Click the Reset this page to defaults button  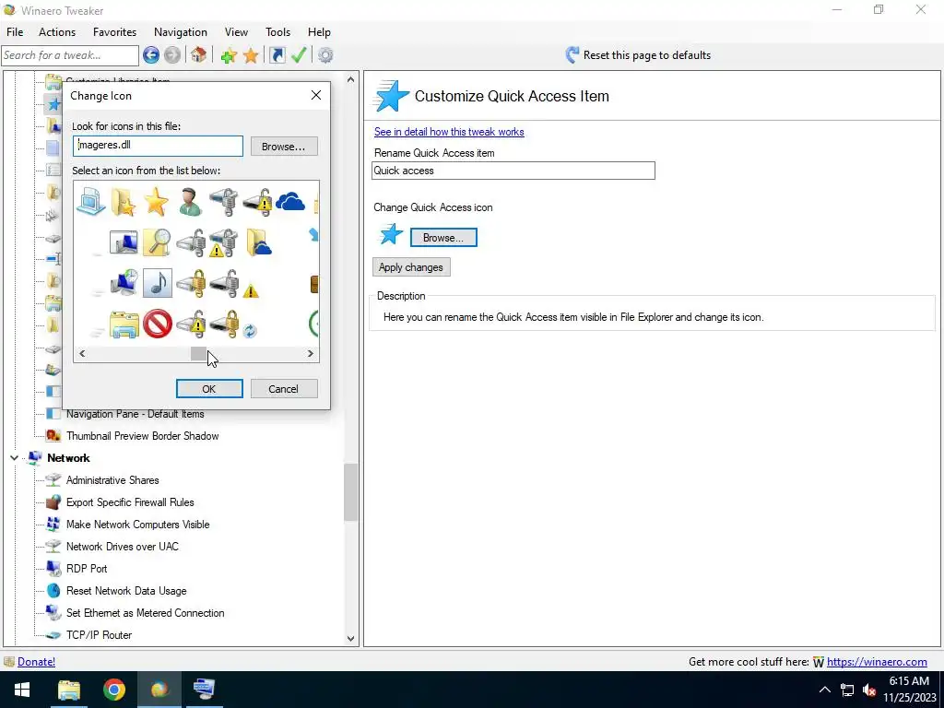(x=638, y=55)
